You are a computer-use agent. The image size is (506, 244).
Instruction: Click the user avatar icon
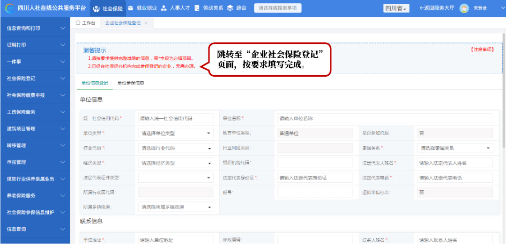pyautogui.click(x=464, y=8)
